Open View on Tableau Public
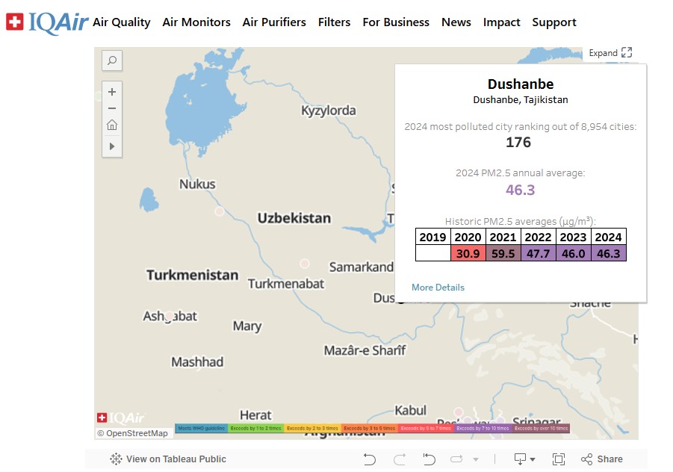The width and height of the screenshot is (673, 472). click(x=168, y=459)
